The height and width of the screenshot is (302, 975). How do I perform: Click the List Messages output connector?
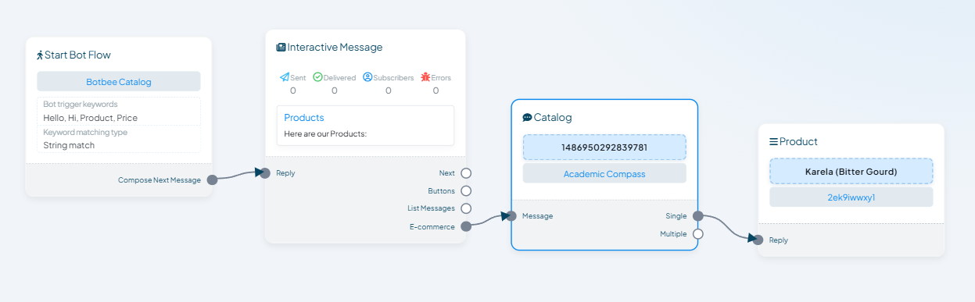click(466, 208)
